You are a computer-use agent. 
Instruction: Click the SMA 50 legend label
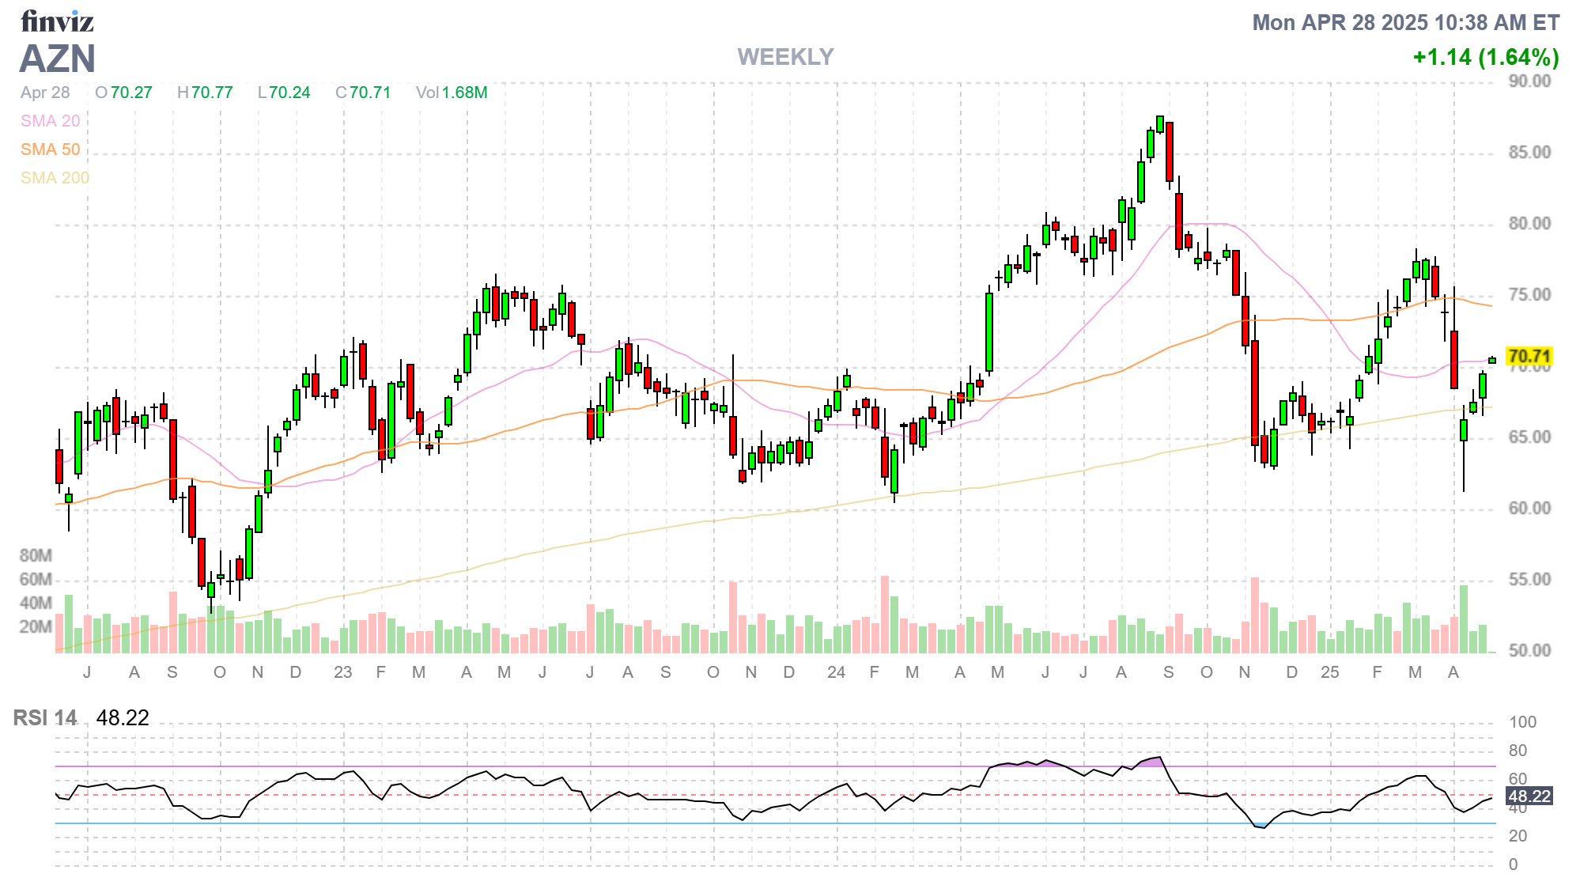[x=50, y=149]
